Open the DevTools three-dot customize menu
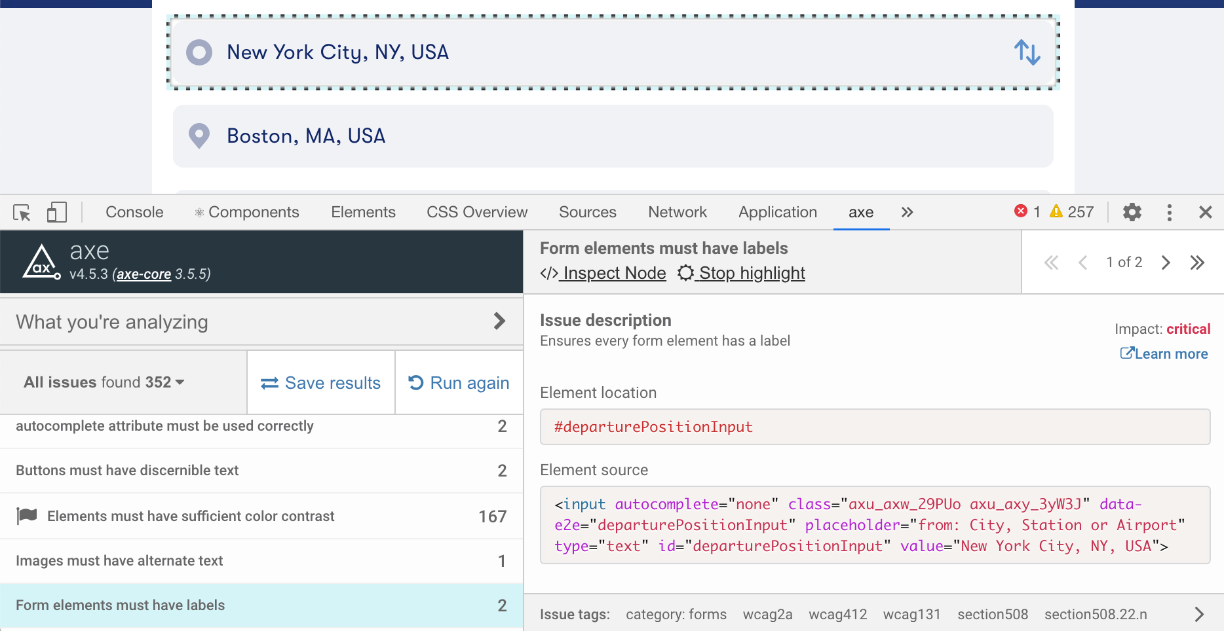The image size is (1224, 631). click(x=1170, y=212)
